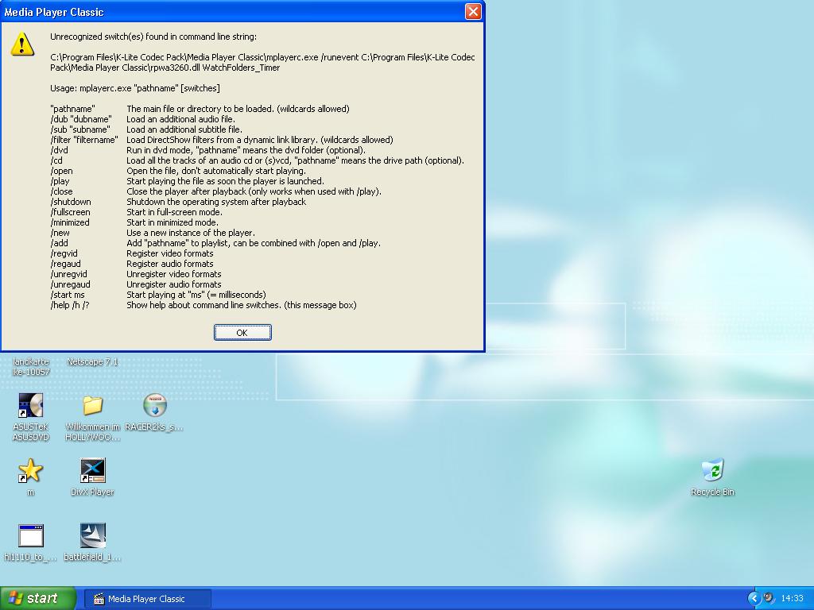This screenshot has height=610, width=814.
Task: Click the yellow warning icon in the dialog
Action: (x=22, y=44)
